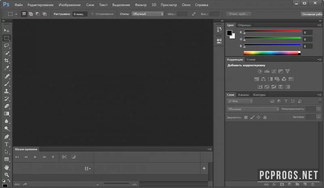Select the Hand tool
This screenshot has height=188, width=324.
6,167
